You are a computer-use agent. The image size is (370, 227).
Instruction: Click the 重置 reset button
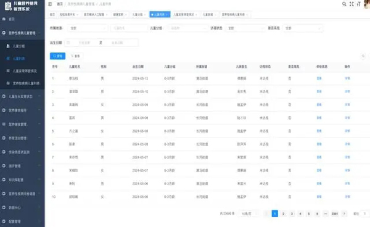pos(75,56)
